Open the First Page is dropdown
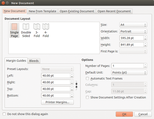The width and height of the screenshot is (154, 119). point(133,51)
